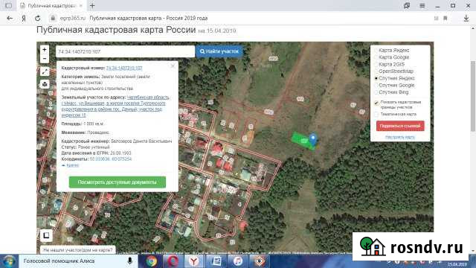Launch Opera from taskbar
The height and width of the screenshot is (268, 476).
[173, 261]
